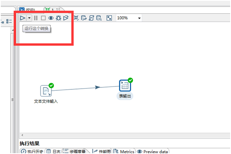Replay the transformation icon

point(66,18)
